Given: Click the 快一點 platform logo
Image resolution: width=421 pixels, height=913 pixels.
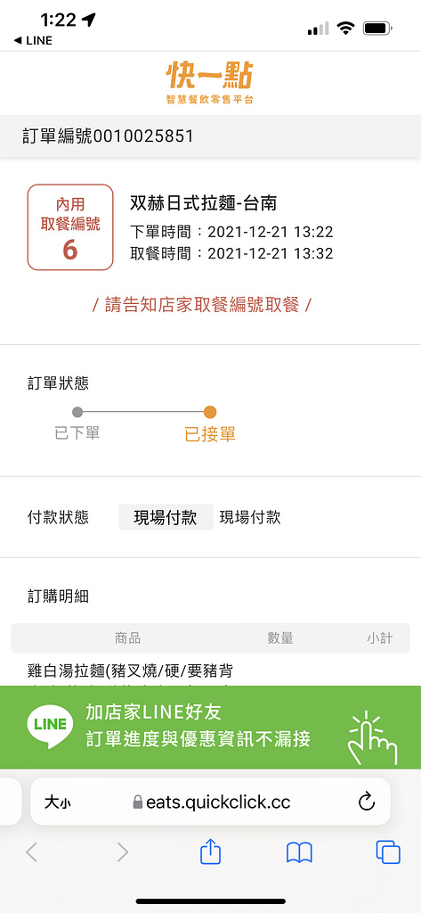Looking at the screenshot, I should click(210, 83).
